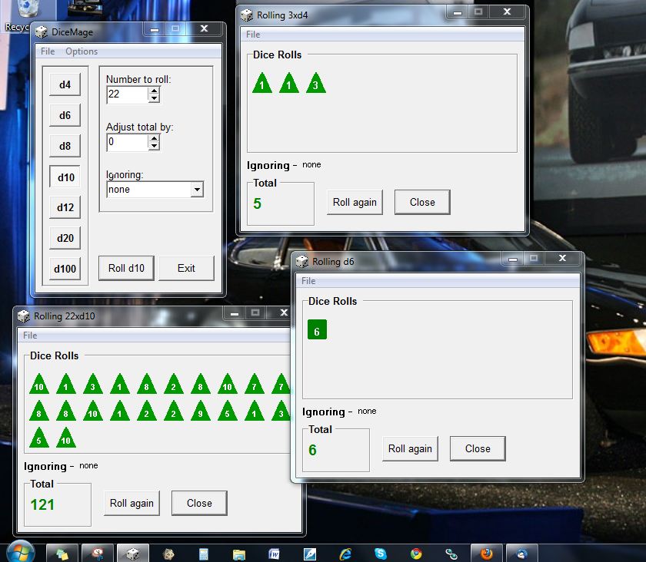
Task: Open the File menu in Rolling d6 window
Action: [x=308, y=281]
